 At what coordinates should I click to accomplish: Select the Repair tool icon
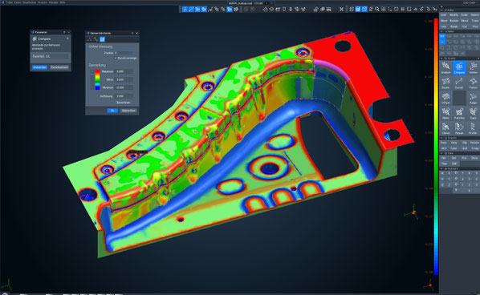[x=459, y=128]
